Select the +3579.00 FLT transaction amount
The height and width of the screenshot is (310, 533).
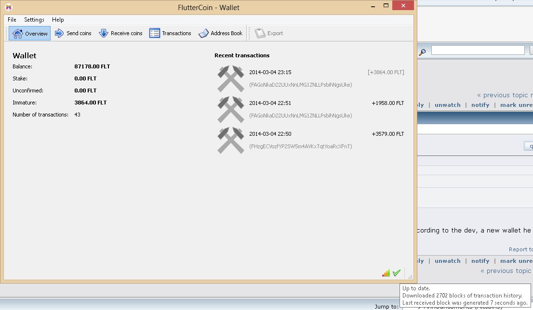click(x=388, y=134)
